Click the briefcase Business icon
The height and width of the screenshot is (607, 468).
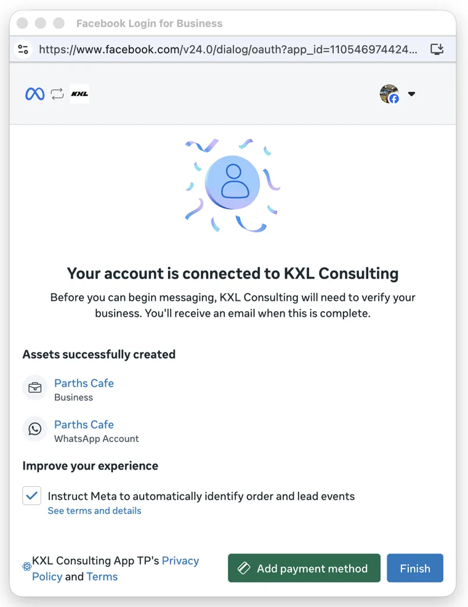[35, 388]
